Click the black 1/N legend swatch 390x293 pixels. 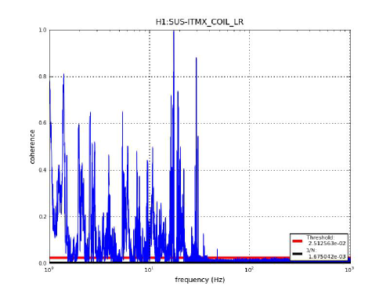click(298, 254)
